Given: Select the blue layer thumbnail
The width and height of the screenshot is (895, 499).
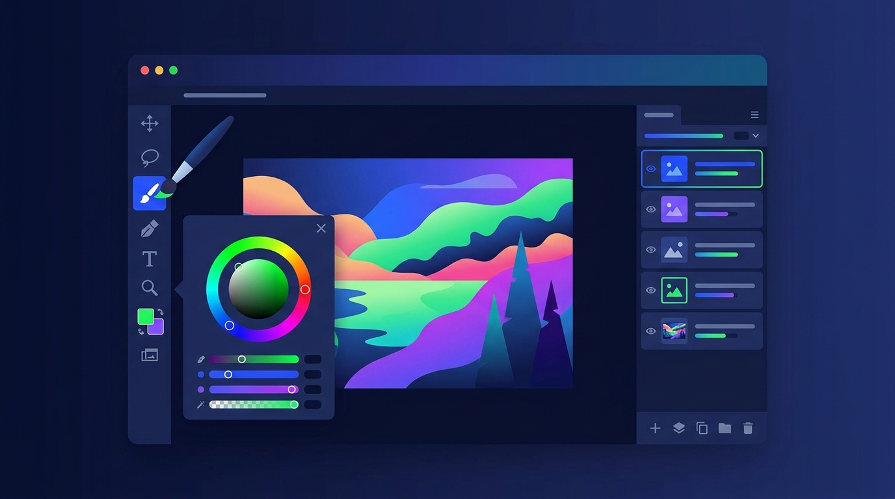Looking at the screenshot, I should pyautogui.click(x=675, y=169).
